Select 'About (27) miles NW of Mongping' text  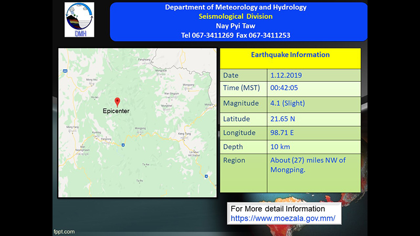[x=308, y=165]
